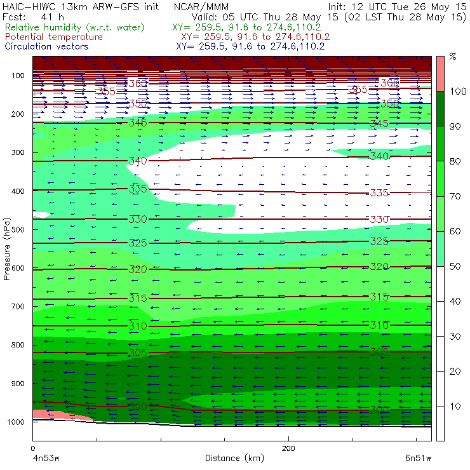470x470 pixels.
Task: Click the right '345' contour label
Action: click(x=379, y=123)
